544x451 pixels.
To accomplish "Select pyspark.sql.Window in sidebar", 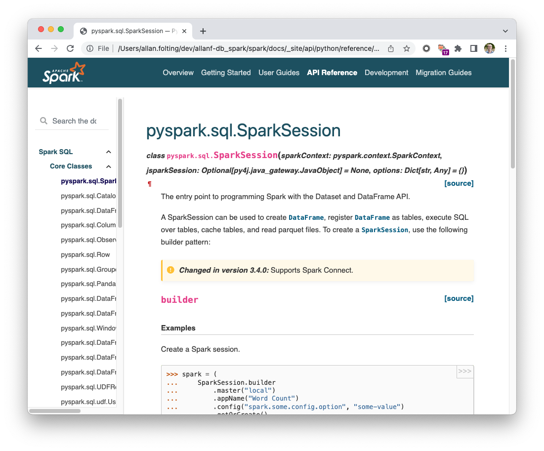I will (x=88, y=328).
